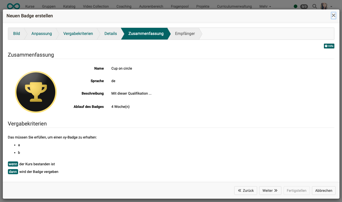Open Curriculumverwaltung in the top menu
This screenshot has height=202, width=342.
tap(234, 6)
